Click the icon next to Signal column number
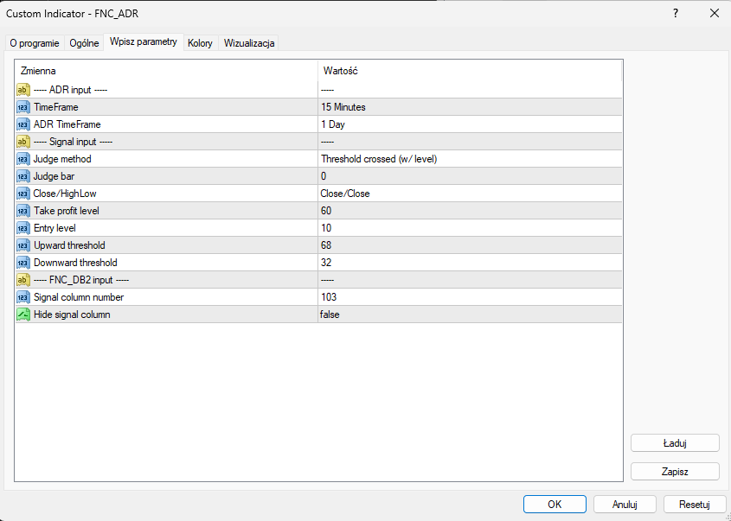731x521 pixels. tap(23, 297)
